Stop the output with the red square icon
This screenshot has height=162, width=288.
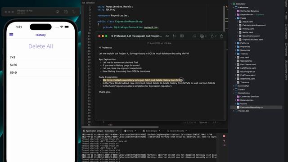tap(224, 136)
